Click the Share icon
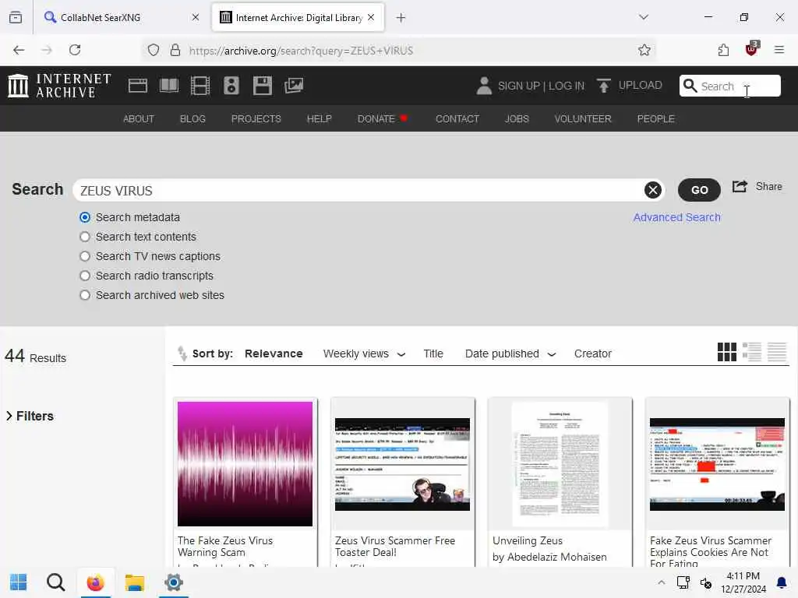 tap(740, 187)
